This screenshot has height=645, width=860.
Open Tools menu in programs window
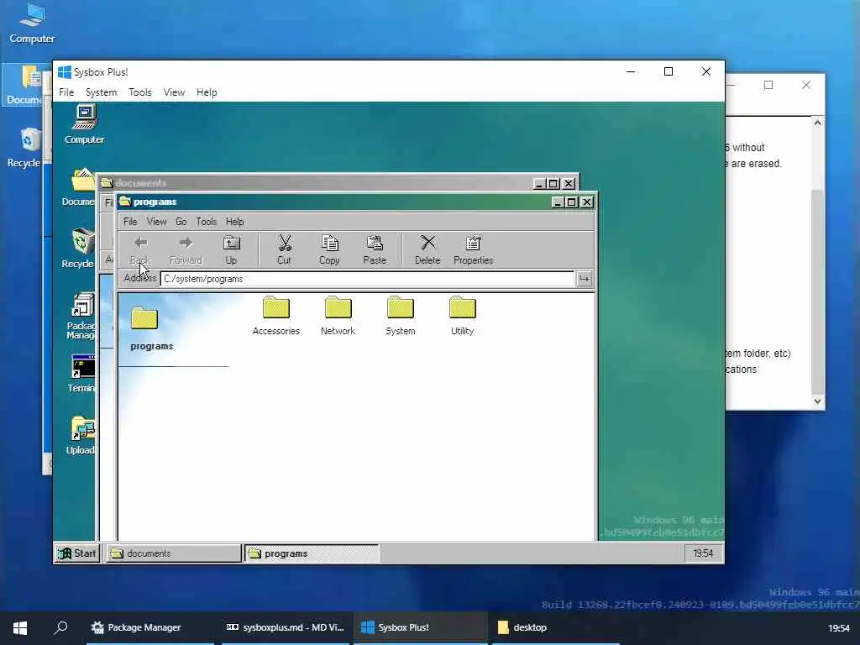[x=207, y=222]
